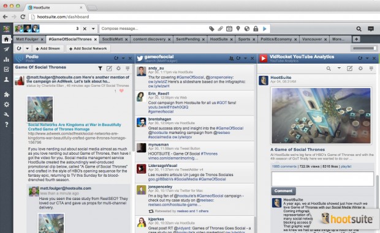Open search with magnifier icon at top right
Viewport: 380px width, 233px height.
click(359, 29)
